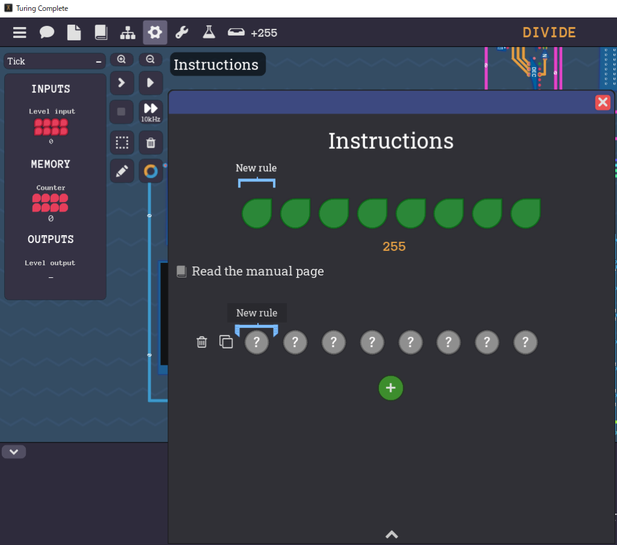The height and width of the screenshot is (545, 617).
Task: Select the pencil edit tool
Action: (122, 171)
